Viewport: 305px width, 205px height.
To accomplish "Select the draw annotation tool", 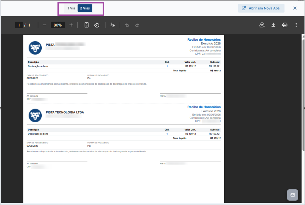I will 113,25.
